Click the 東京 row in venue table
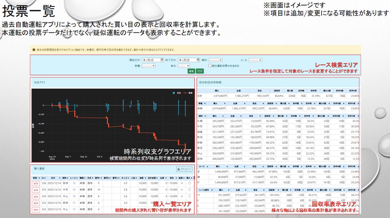Image resolution: width=390 pixels, height=218 pixels. pos(278,148)
